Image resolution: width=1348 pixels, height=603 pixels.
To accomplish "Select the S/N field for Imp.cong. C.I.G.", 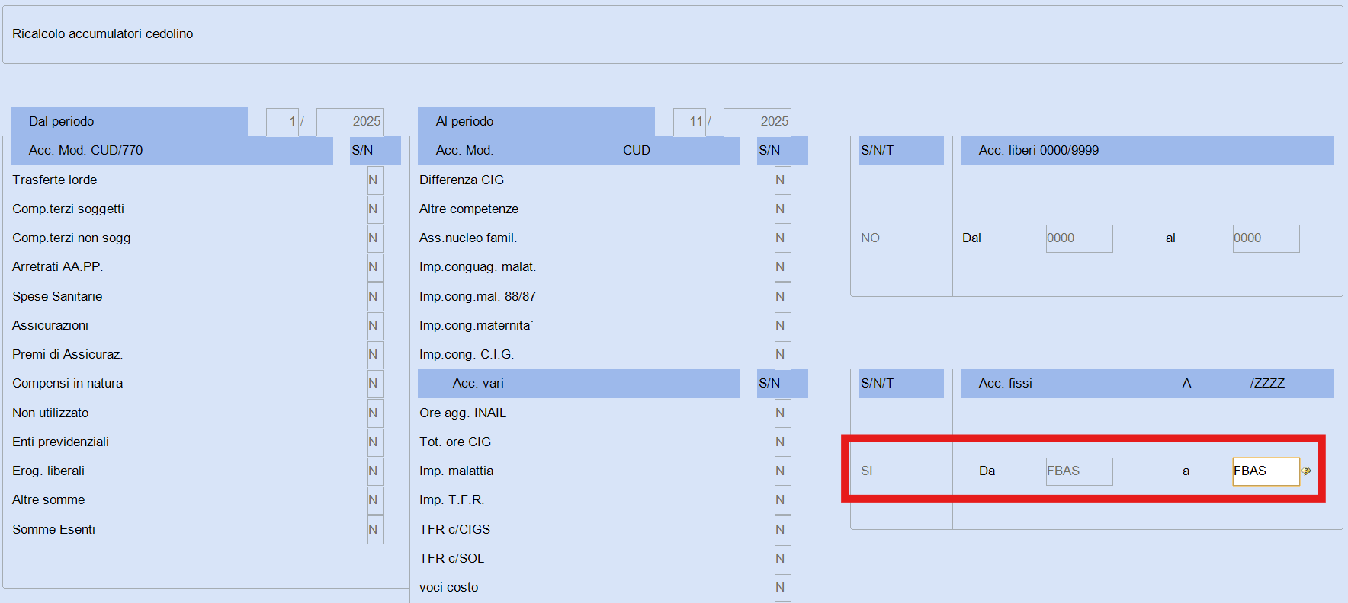I will 782,355.
